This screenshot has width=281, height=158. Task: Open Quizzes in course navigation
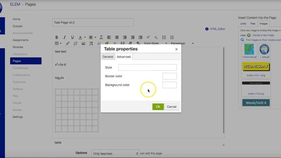tap(18, 26)
